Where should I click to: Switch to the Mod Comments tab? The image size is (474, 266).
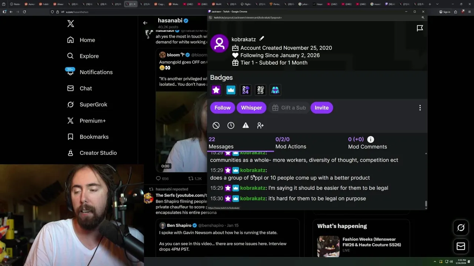367,143
